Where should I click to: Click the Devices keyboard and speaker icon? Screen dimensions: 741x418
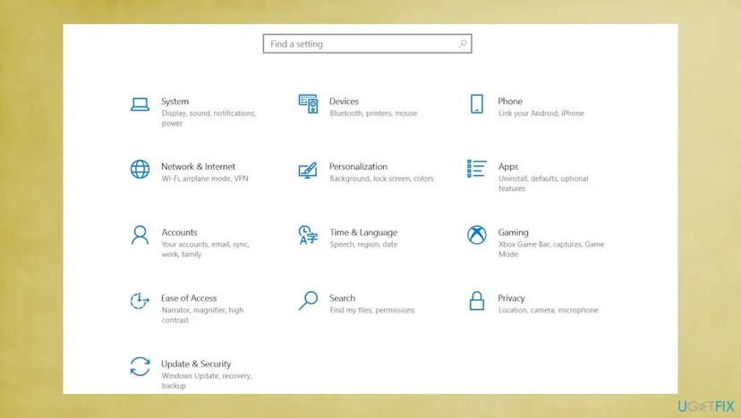(x=308, y=104)
